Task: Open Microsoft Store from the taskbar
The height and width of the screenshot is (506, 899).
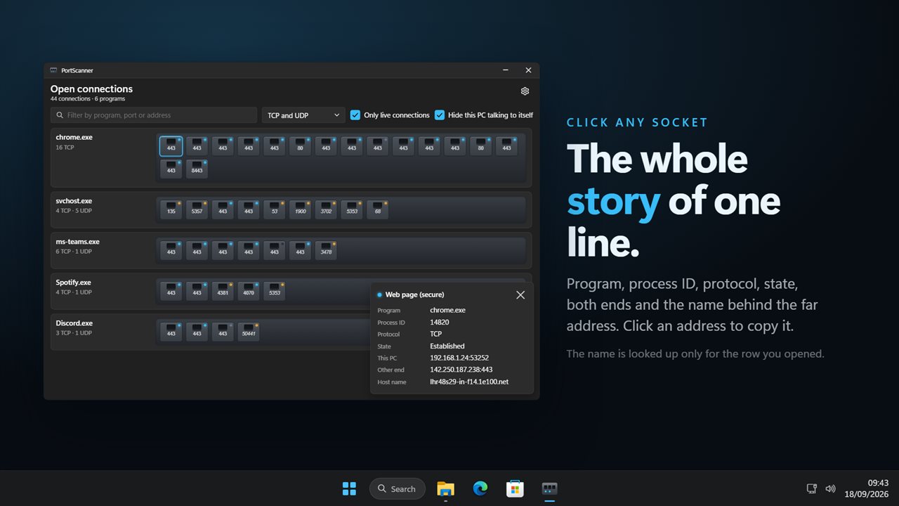Action: click(515, 488)
